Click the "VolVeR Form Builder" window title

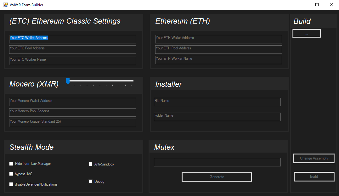(x=26, y=5)
